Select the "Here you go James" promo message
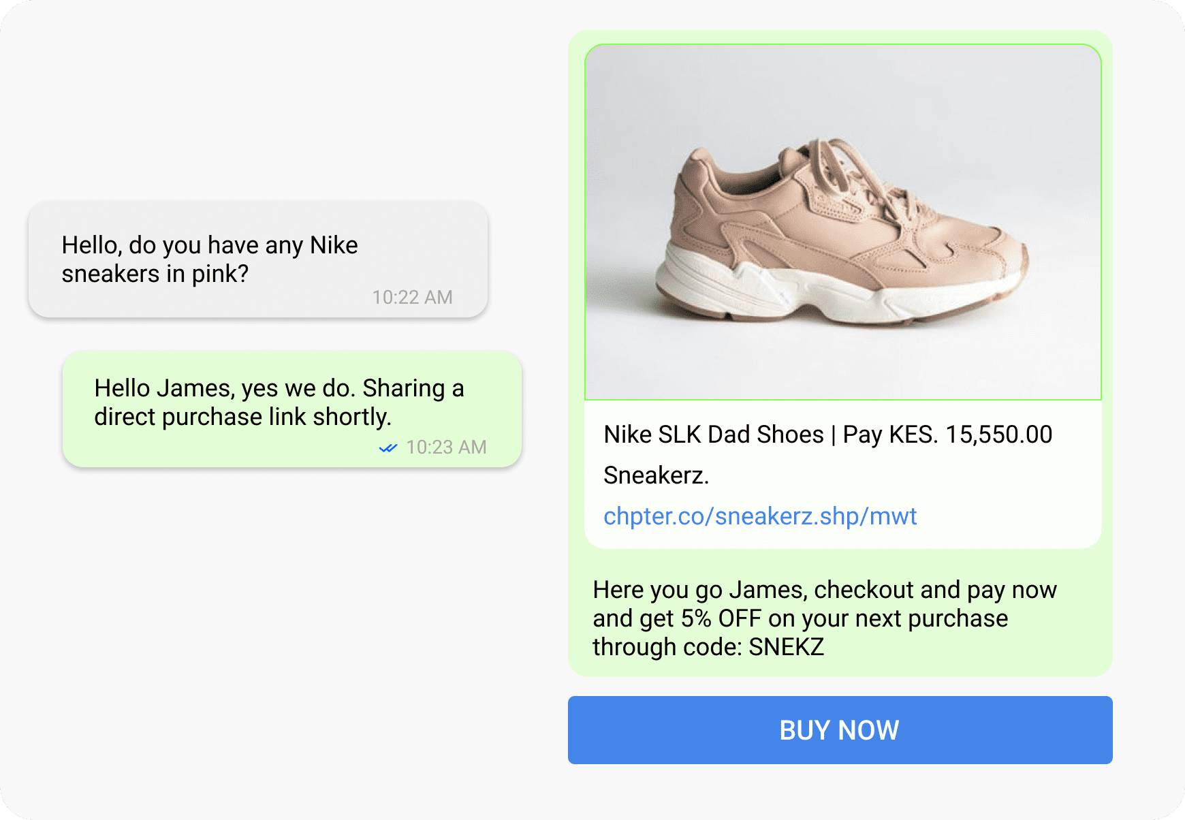Screen dimensions: 1185x820 coord(824,618)
